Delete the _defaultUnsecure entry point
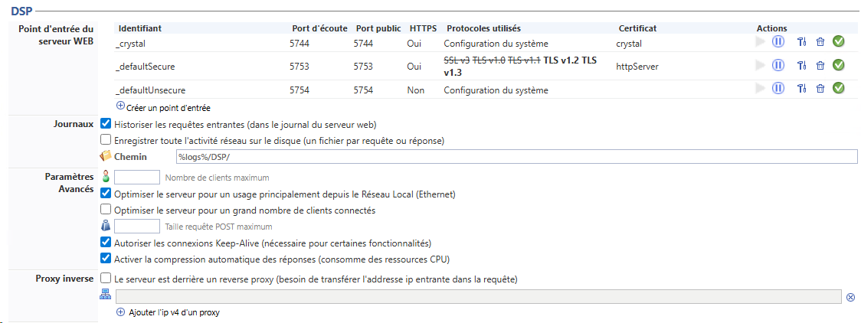This screenshot has height=323, width=861. point(820,89)
